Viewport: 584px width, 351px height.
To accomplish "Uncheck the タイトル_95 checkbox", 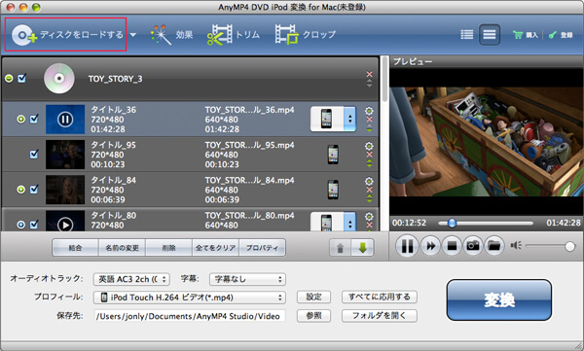I will point(34,154).
